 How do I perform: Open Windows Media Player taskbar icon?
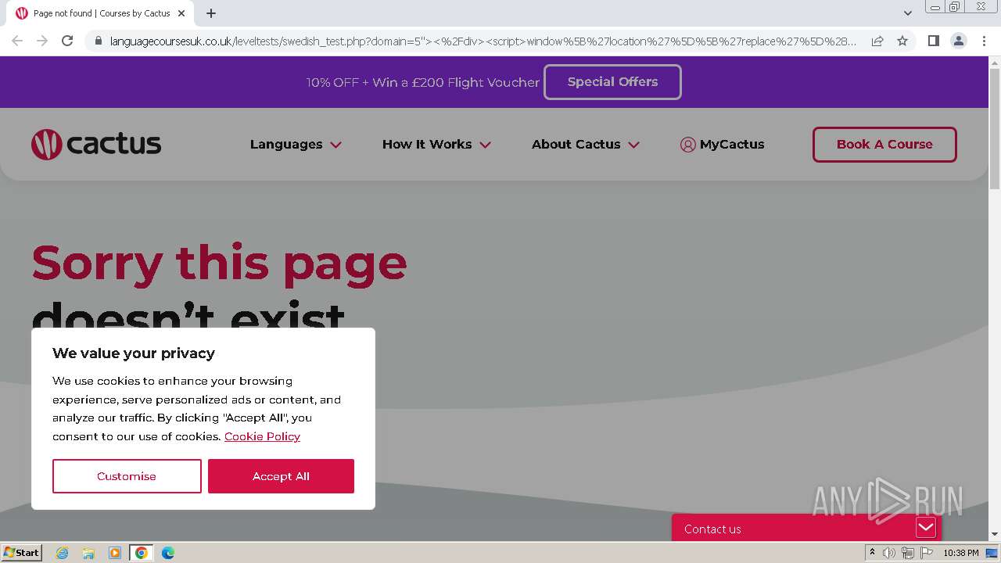pyautogui.click(x=115, y=553)
